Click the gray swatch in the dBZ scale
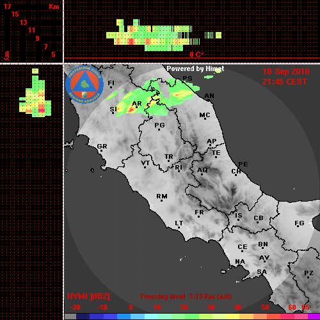The height and width of the screenshot is (320, 320). [70, 316]
